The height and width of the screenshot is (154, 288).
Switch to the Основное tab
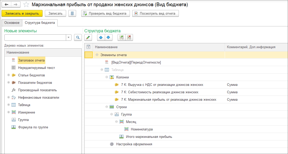(12, 23)
